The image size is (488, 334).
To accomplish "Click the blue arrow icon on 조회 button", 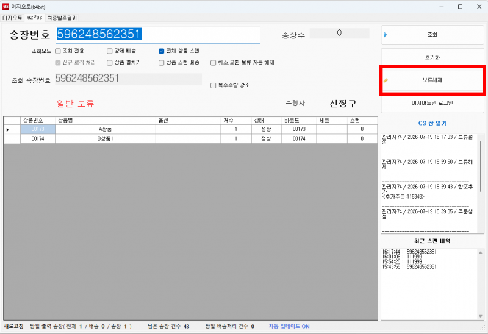I will click(x=386, y=35).
